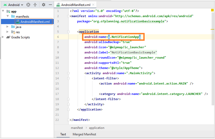Click line number 6 in gutter
The image size is (215, 139).
coord(58,37)
